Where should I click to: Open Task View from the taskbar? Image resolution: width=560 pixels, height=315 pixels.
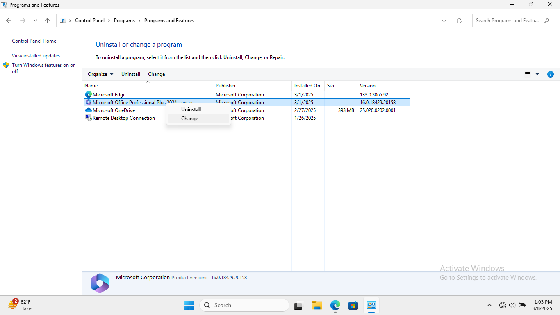pos(298,305)
